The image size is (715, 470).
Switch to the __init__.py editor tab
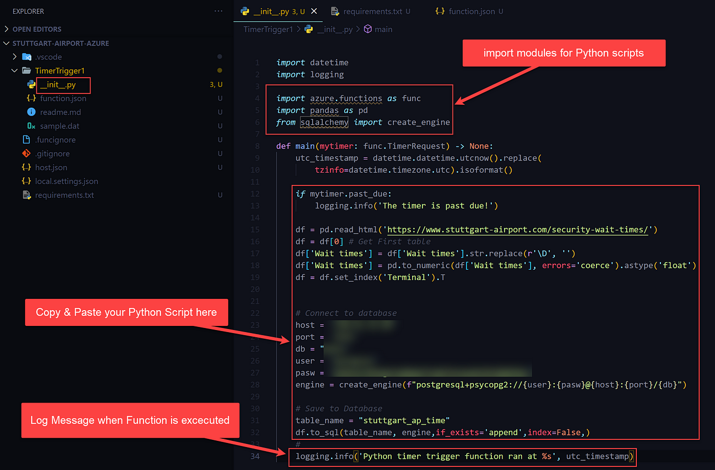(x=278, y=11)
